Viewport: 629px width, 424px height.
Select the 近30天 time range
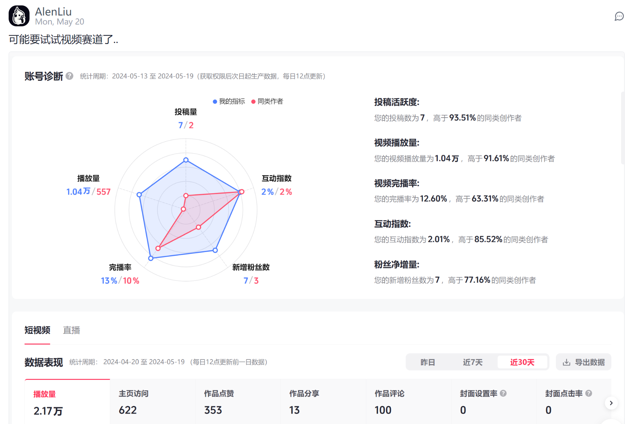[522, 362]
